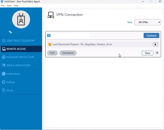This screenshot has width=164, height=130.
Task: Click the Notifications exclamation icon
Action: [x=4, y=74]
